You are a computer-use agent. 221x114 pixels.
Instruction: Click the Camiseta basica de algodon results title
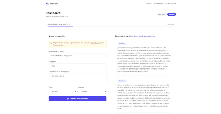pyautogui.click(x=143, y=36)
